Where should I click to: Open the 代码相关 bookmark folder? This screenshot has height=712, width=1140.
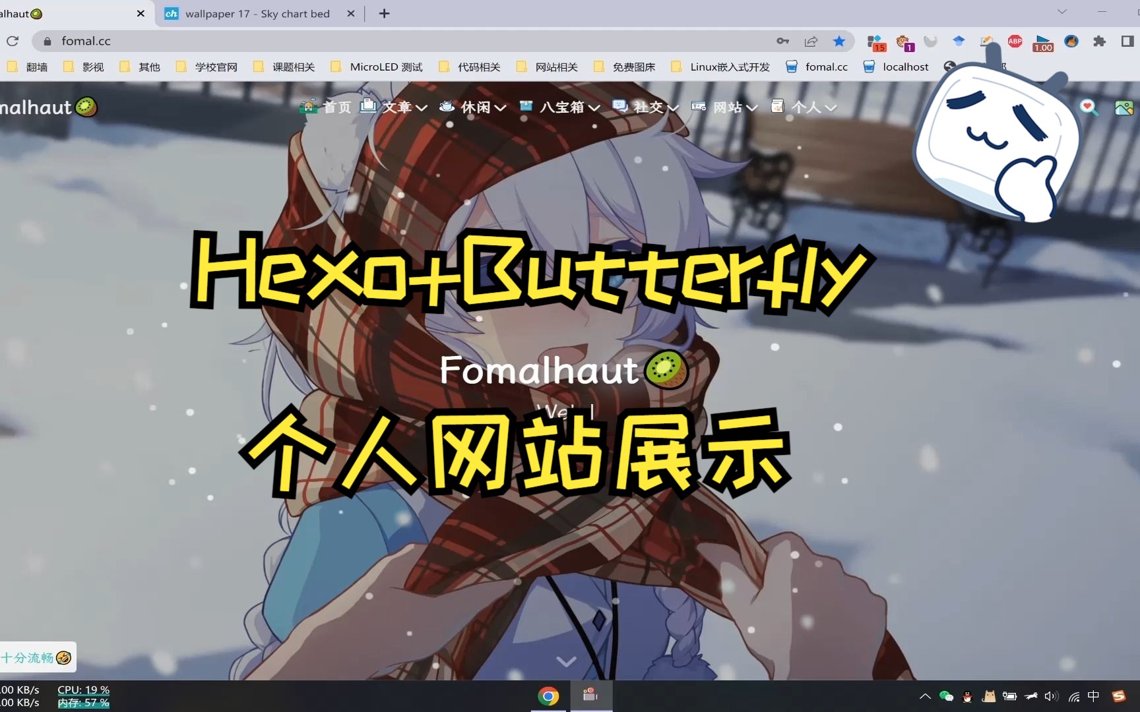point(470,67)
